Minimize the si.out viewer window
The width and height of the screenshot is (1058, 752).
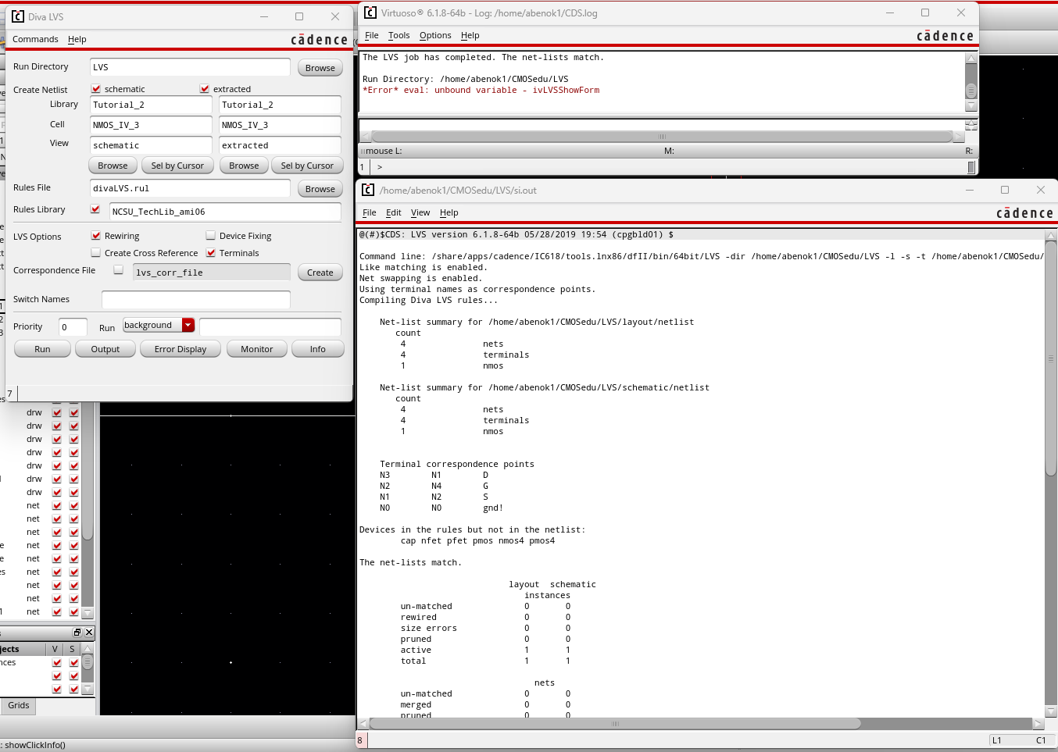970,190
